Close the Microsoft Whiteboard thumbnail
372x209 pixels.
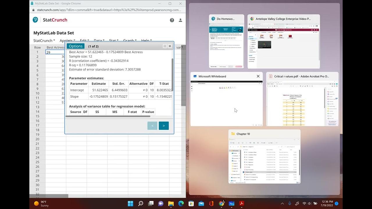(258, 76)
